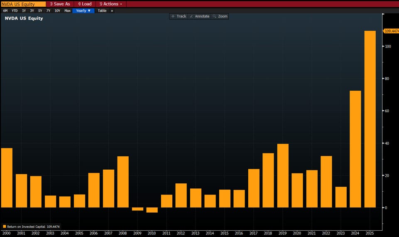This screenshot has width=399, height=237.
Task: Open the Yearly periodicity dropdown
Action: click(83, 11)
